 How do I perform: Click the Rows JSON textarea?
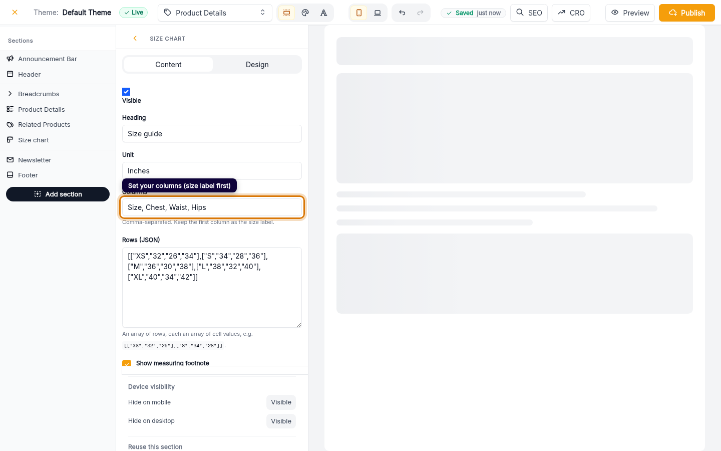coord(212,287)
